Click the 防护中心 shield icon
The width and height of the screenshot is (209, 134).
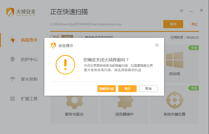click(x=13, y=59)
